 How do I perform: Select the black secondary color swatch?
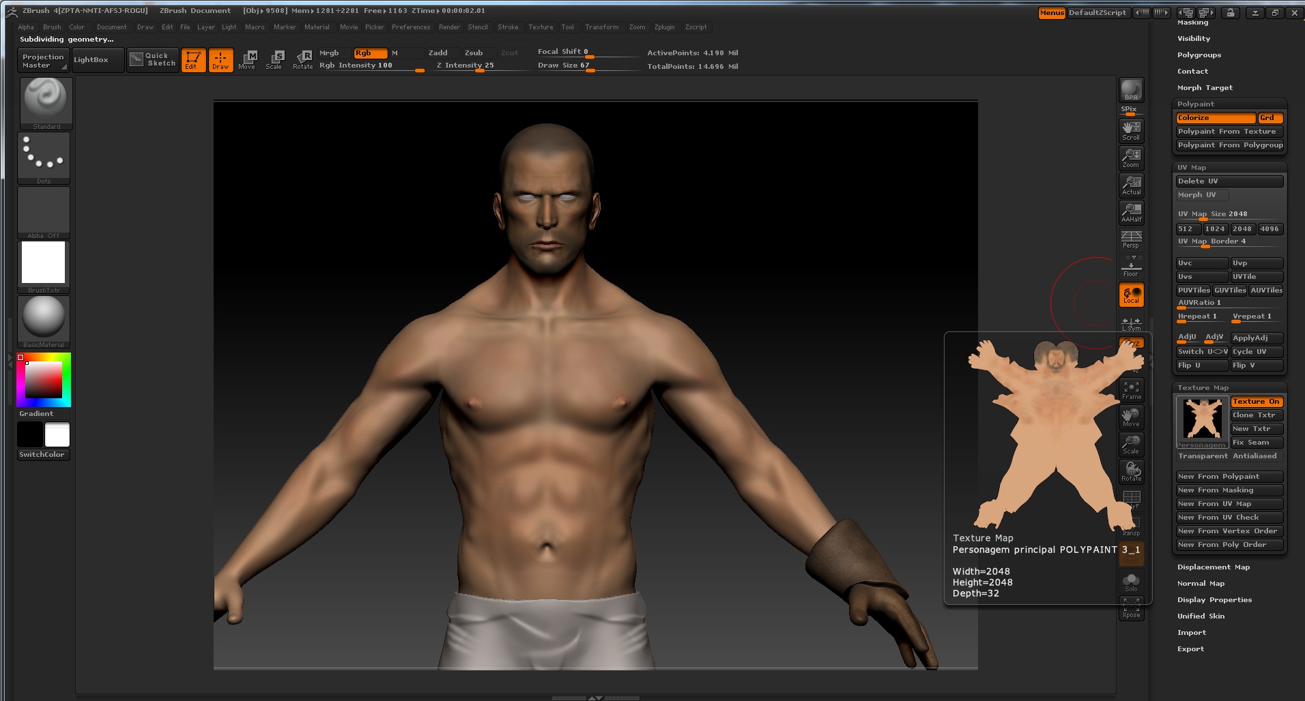29,434
